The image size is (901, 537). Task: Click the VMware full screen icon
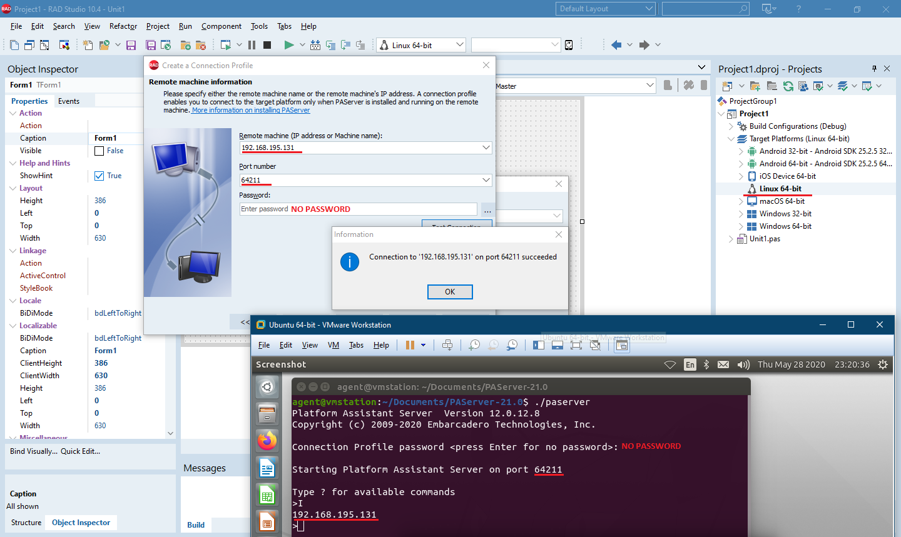tap(576, 345)
